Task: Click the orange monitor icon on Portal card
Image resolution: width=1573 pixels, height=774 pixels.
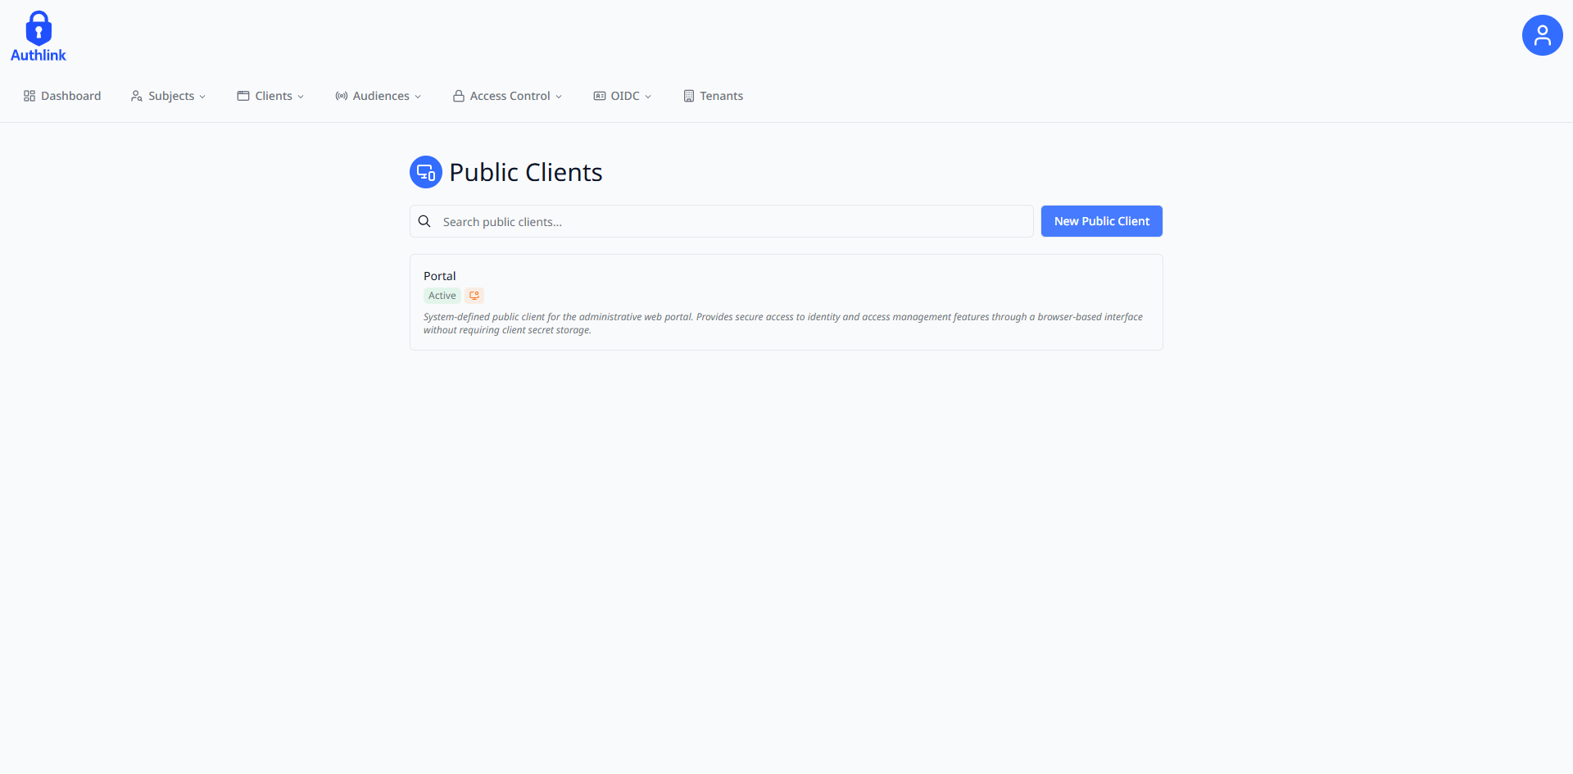Action: [x=474, y=295]
